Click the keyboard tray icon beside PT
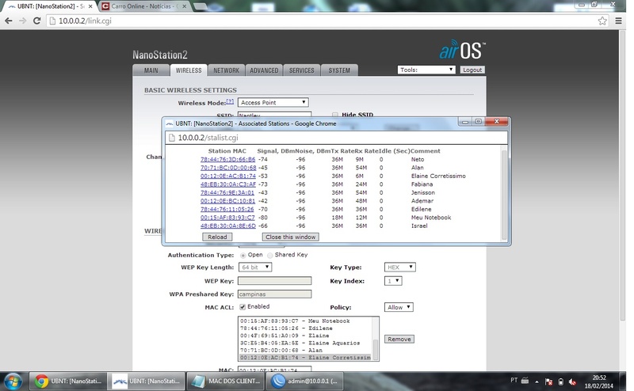The width and height of the screenshot is (634, 391). 525,380
